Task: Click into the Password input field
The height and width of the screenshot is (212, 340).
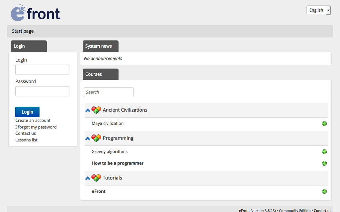Action: (42, 91)
